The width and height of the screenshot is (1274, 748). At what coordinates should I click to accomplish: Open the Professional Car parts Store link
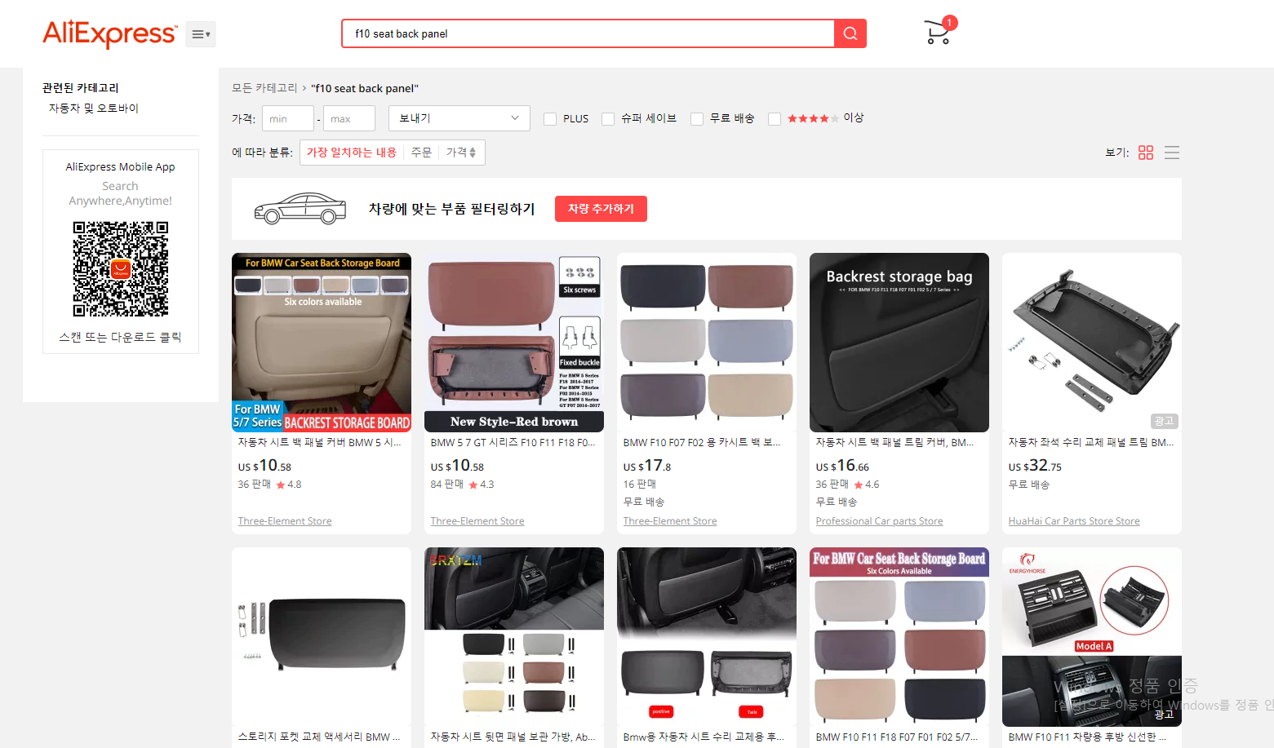coord(879,521)
